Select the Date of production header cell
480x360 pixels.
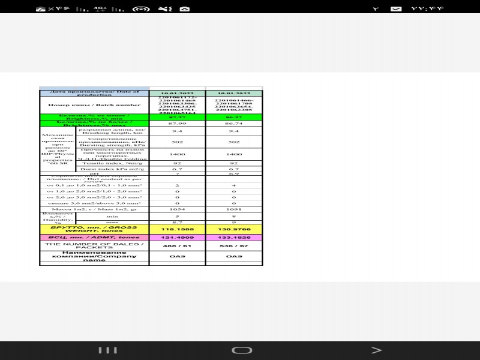(x=94, y=93)
